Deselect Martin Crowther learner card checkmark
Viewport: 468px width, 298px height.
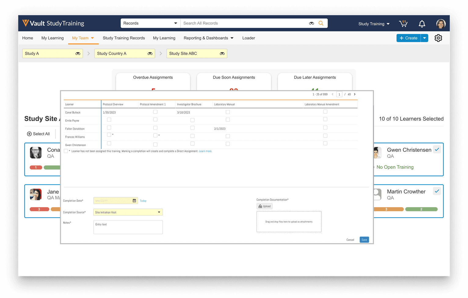(437, 191)
